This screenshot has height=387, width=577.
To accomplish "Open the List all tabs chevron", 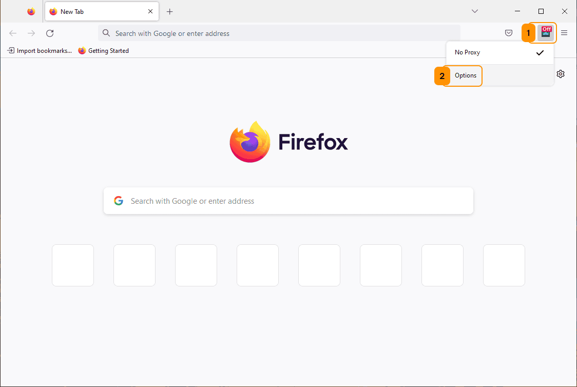I will point(475,11).
